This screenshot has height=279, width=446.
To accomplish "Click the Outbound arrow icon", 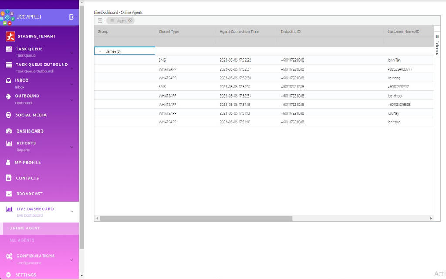I will pos(8,96).
